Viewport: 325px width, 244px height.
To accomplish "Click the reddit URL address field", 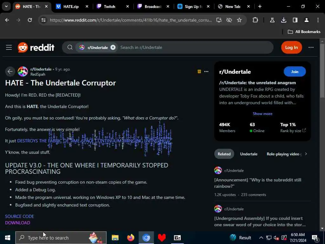I will click(131, 20).
